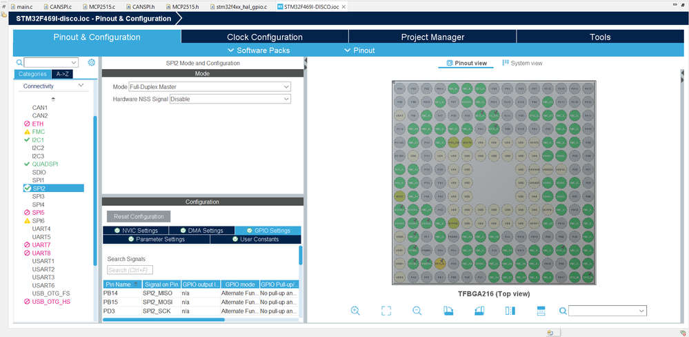Click the warning icon next to FMC
The width and height of the screenshot is (689, 337).
pos(28,131)
